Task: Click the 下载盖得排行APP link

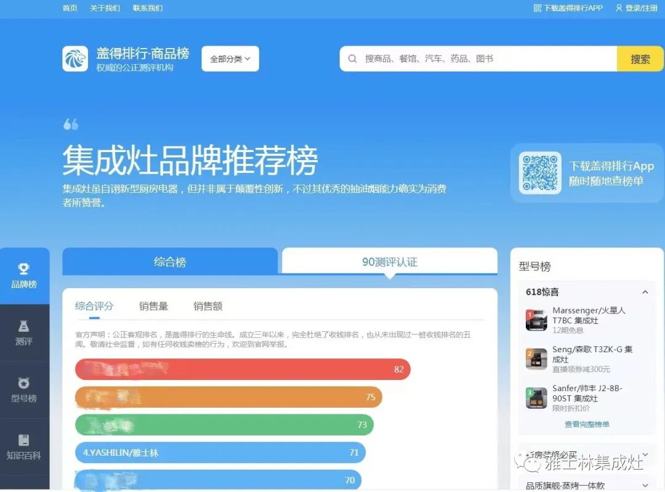Action: pyautogui.click(x=573, y=8)
